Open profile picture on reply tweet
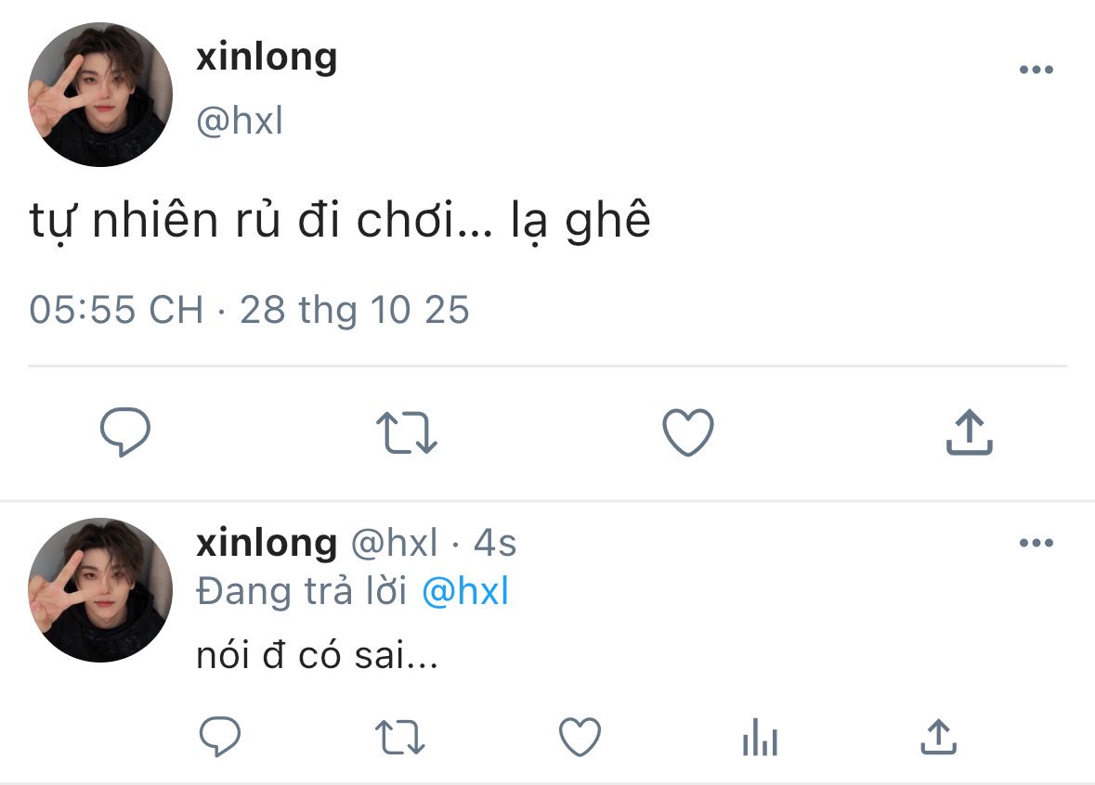The height and width of the screenshot is (785, 1095). [x=100, y=590]
